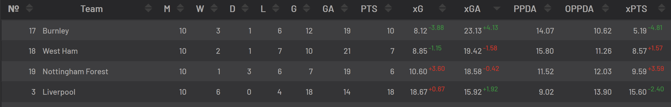This screenshot has width=671, height=107.
Task: Sort by goals (G) arrows
Action: (306, 8)
